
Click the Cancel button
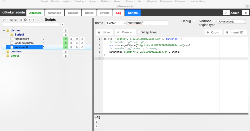pyautogui.click(x=125, y=32)
